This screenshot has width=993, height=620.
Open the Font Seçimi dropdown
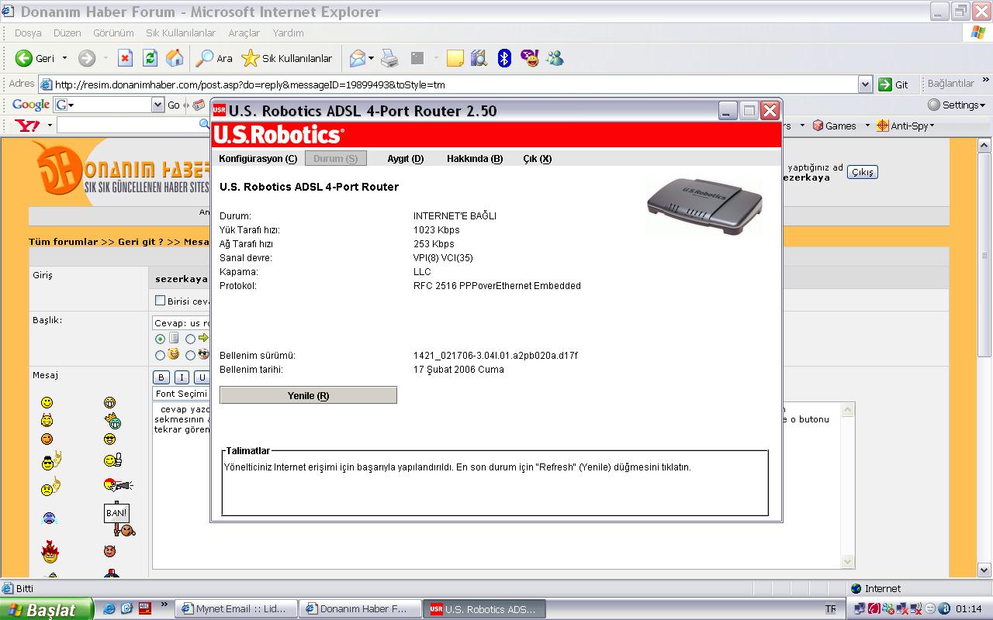click(181, 394)
